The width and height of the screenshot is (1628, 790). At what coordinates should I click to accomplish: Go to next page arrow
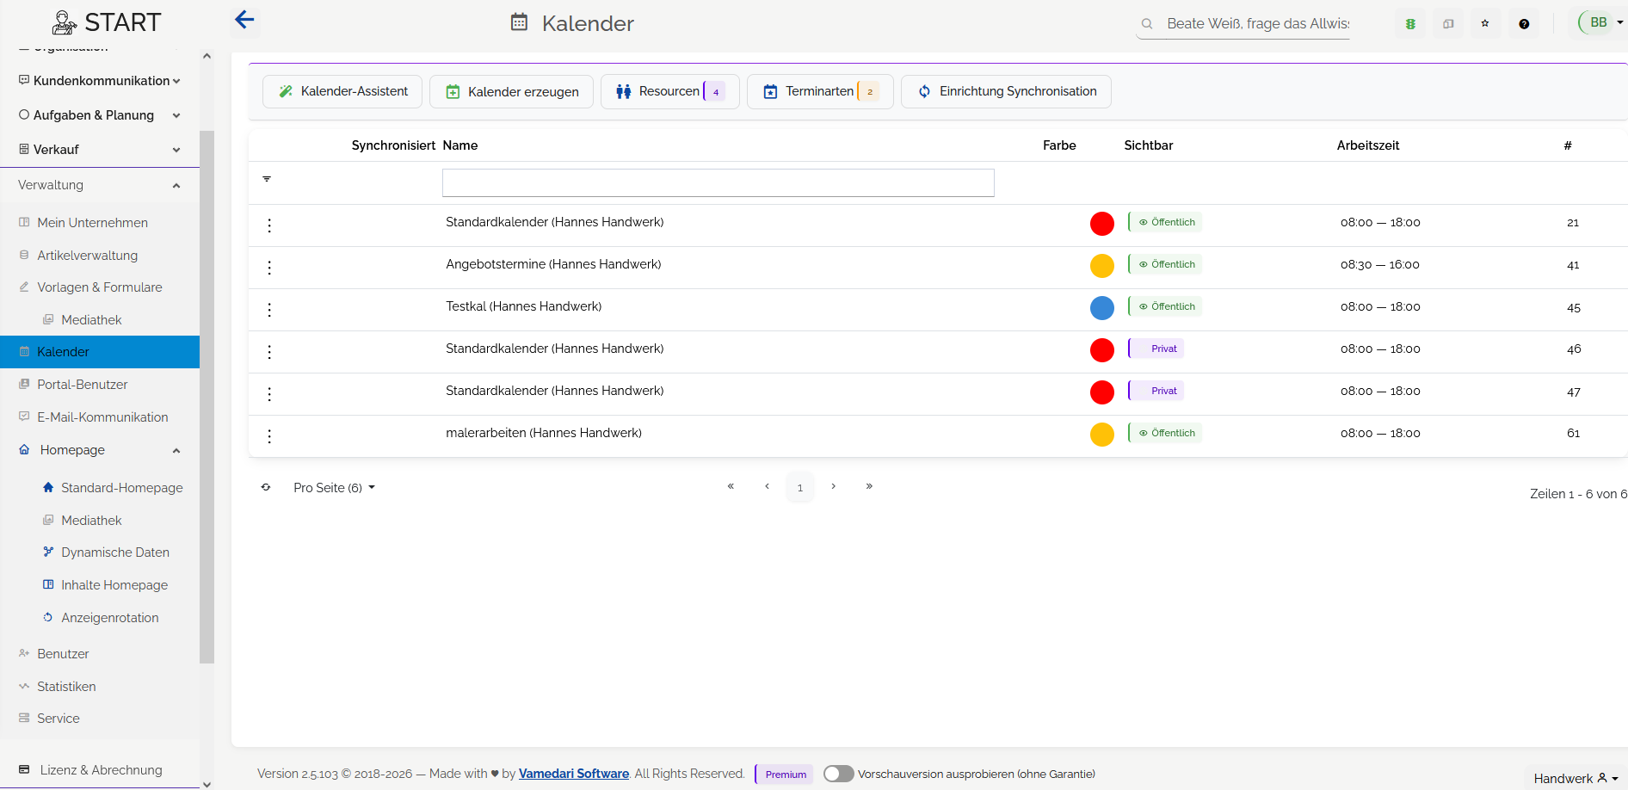tap(833, 486)
